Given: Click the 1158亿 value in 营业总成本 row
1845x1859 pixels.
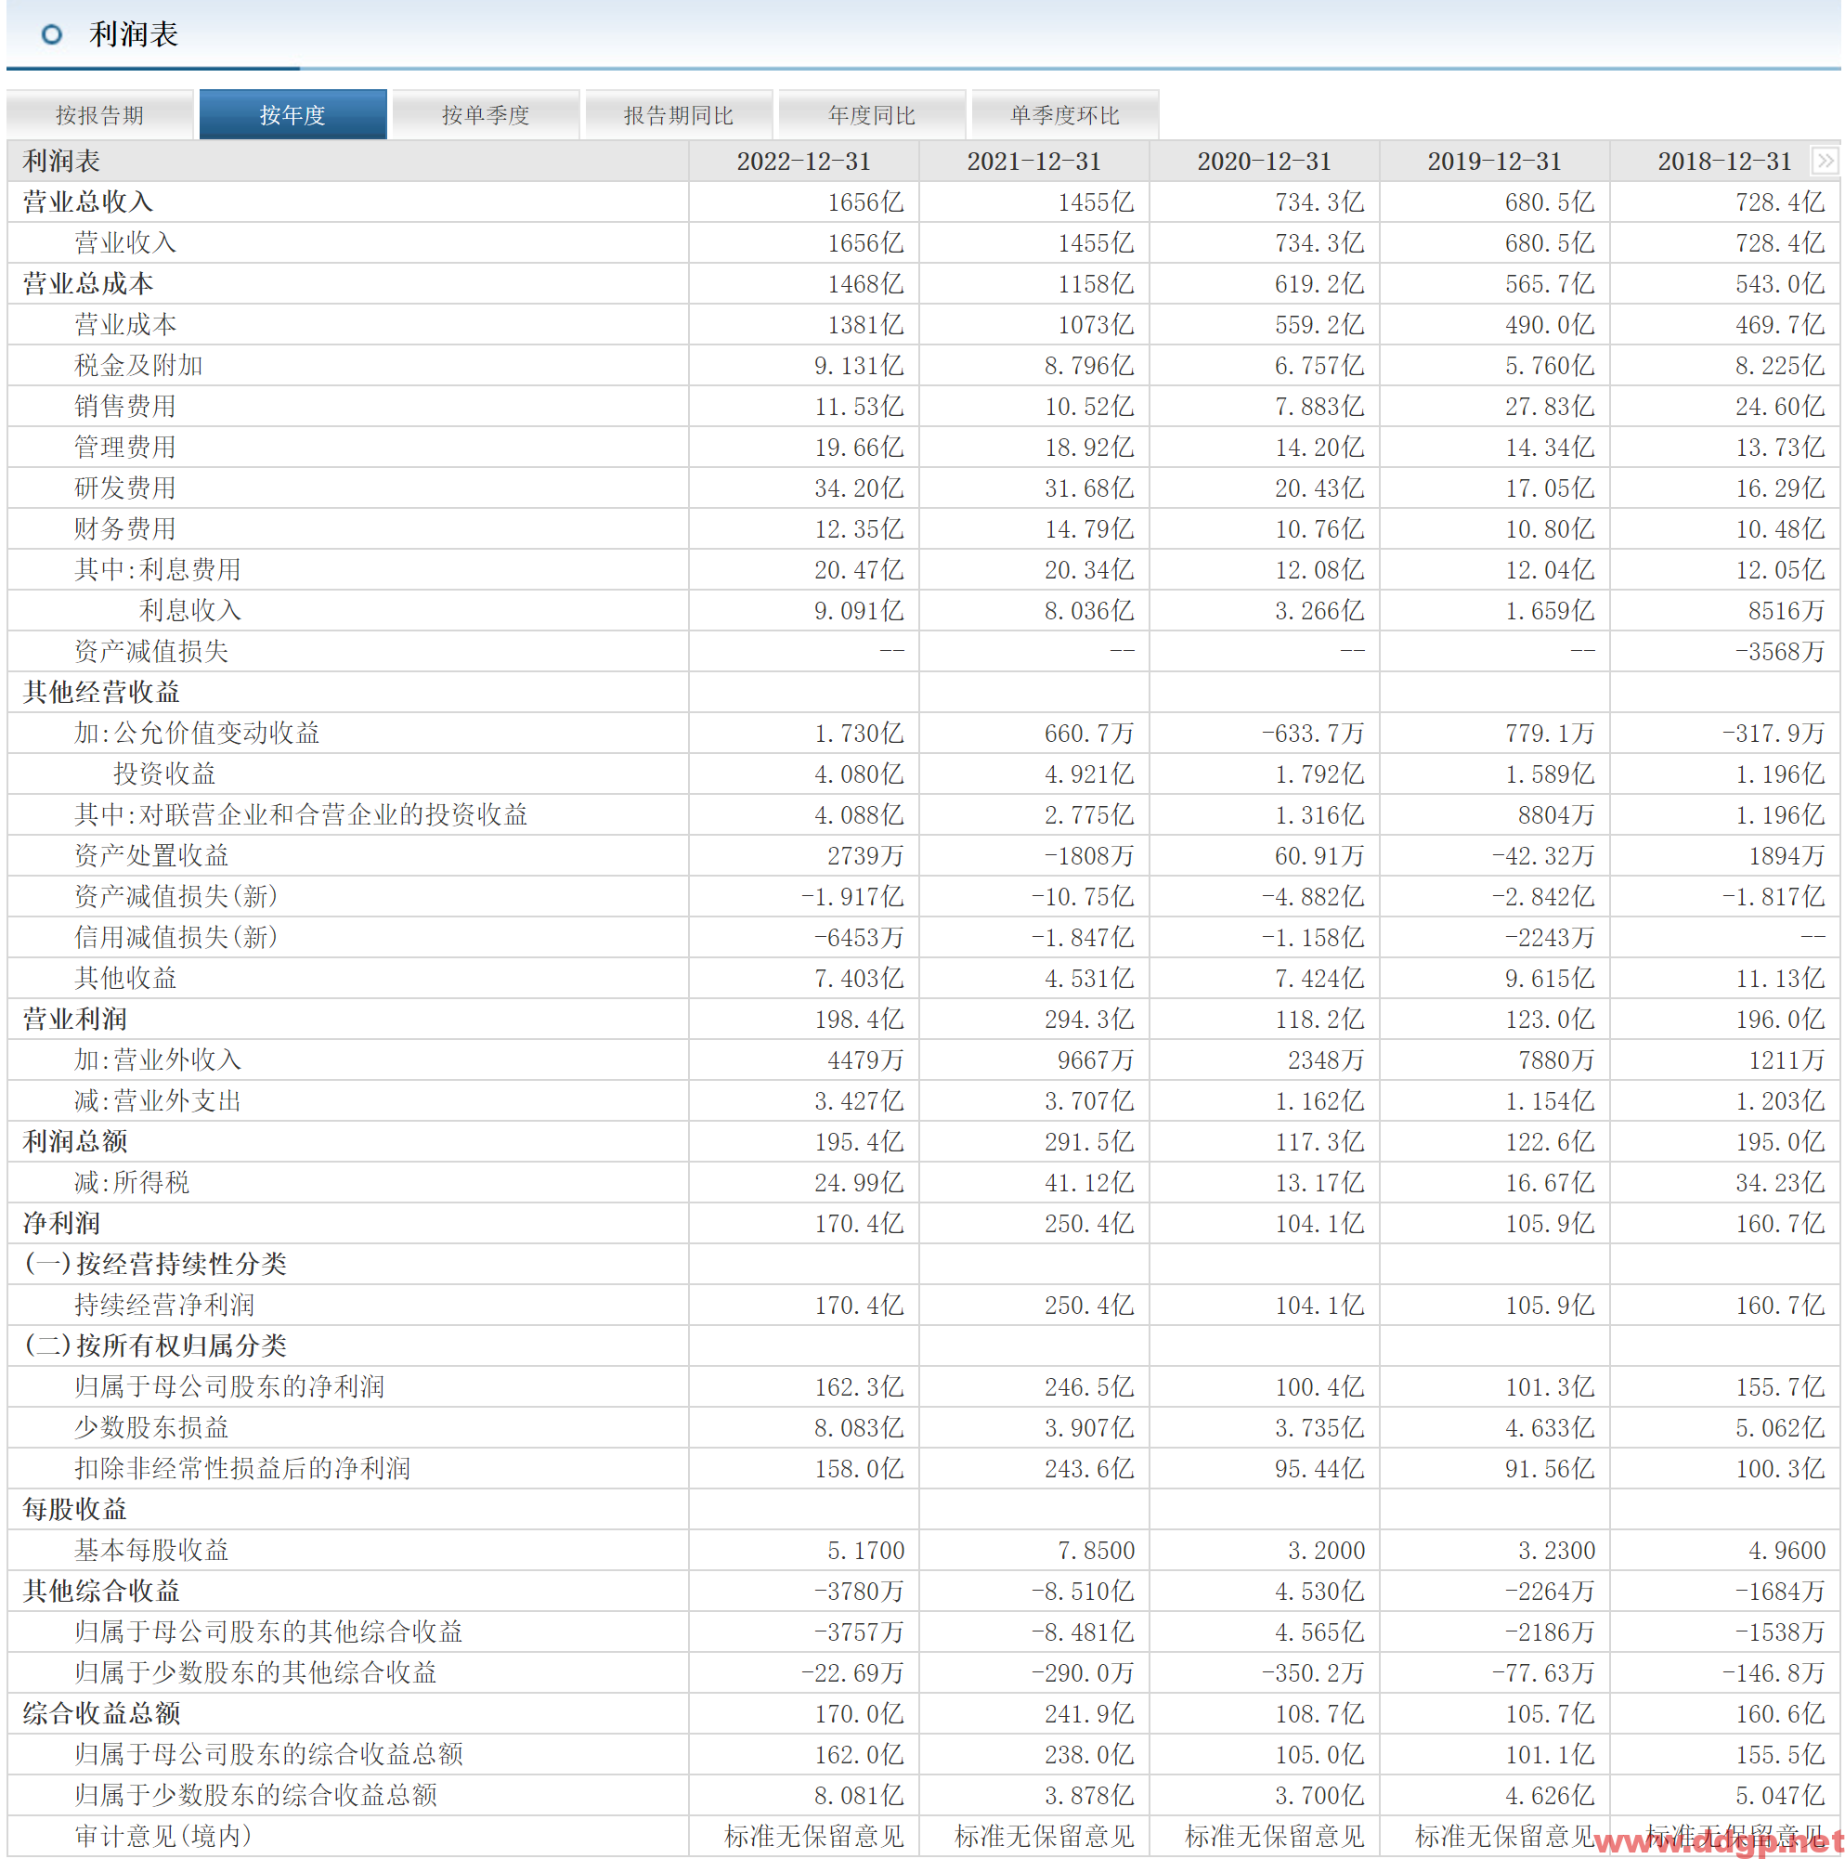Looking at the screenshot, I should coord(1096,284).
